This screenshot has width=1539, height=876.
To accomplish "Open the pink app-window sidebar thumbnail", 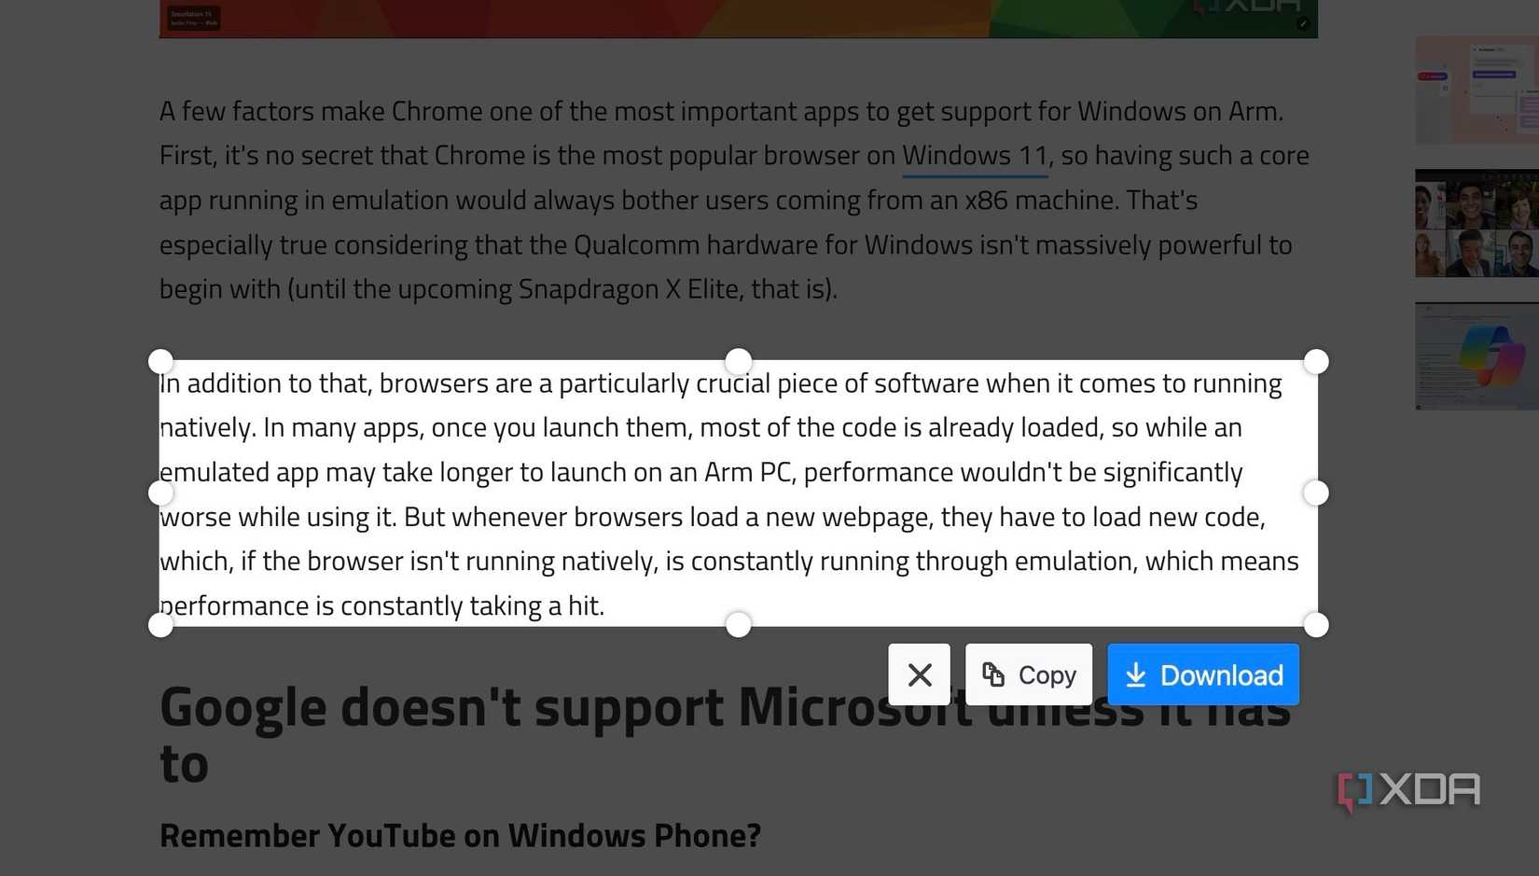I will [x=1477, y=90].
